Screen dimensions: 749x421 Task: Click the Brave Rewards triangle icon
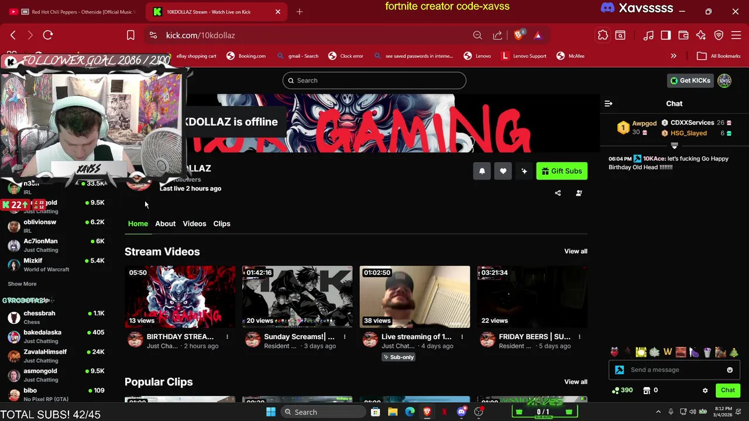pos(538,35)
